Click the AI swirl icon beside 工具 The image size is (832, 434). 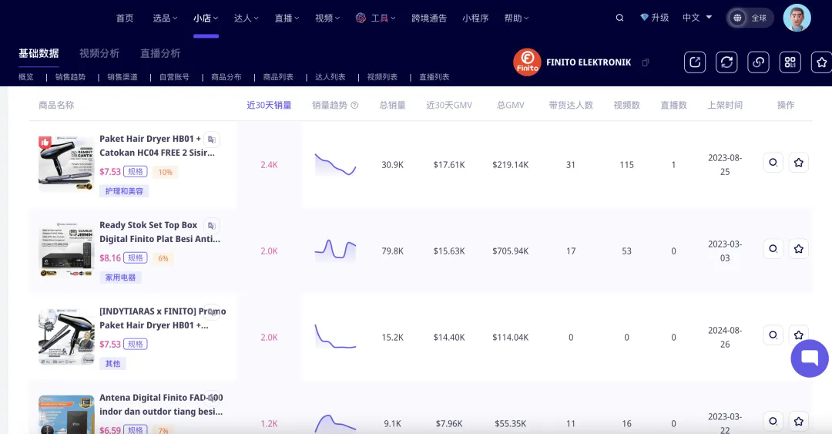click(x=361, y=18)
